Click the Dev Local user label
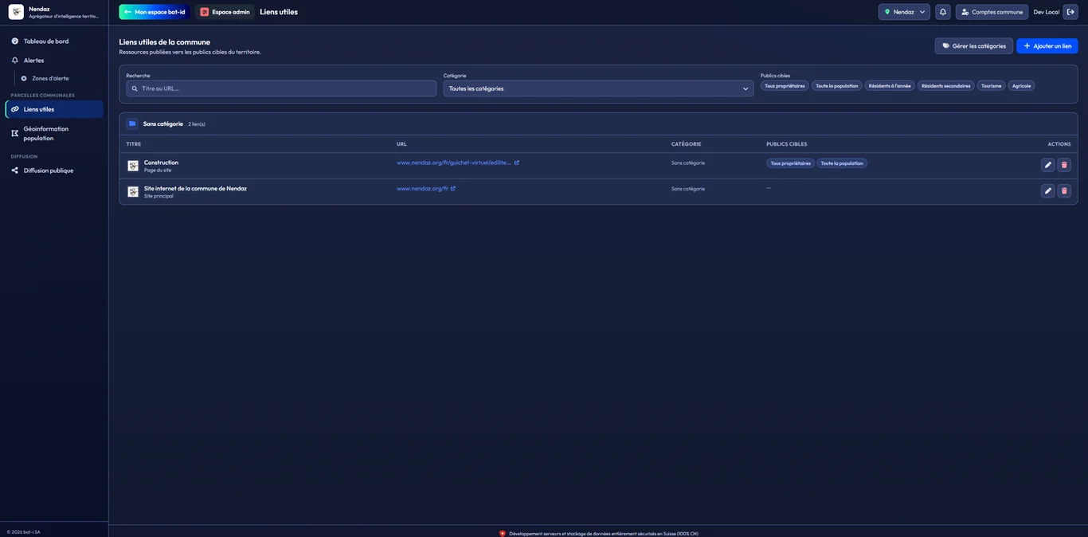Screen dimensions: 1088x537 click(x=1046, y=12)
